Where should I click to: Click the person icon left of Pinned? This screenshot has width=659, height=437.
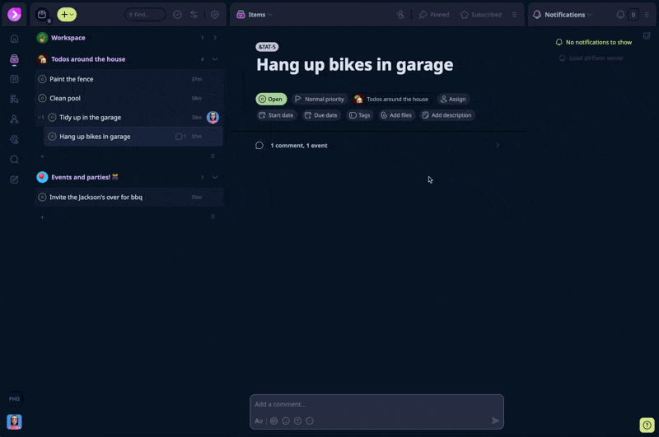(x=400, y=15)
